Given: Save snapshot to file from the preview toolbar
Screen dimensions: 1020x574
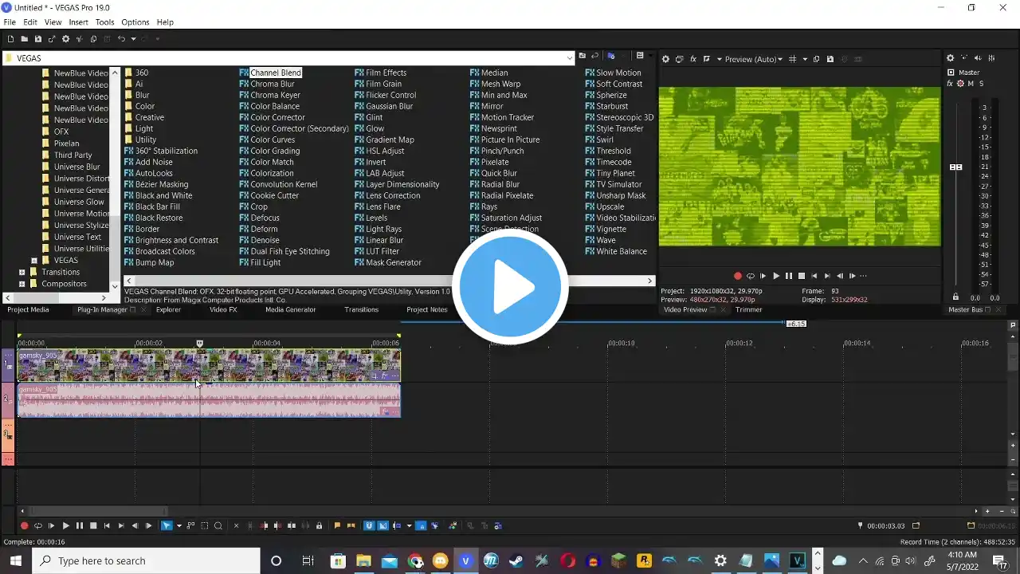Looking at the screenshot, I should (830, 59).
